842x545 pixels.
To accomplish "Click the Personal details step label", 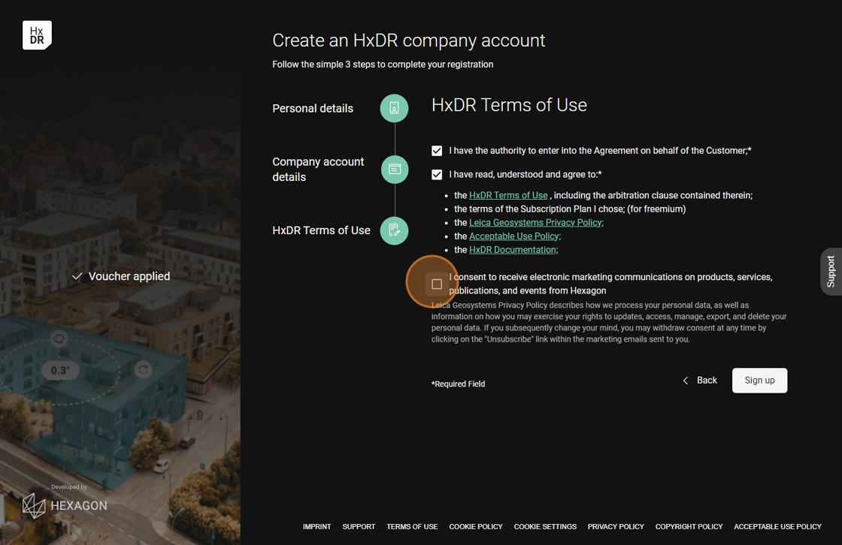I will (313, 108).
